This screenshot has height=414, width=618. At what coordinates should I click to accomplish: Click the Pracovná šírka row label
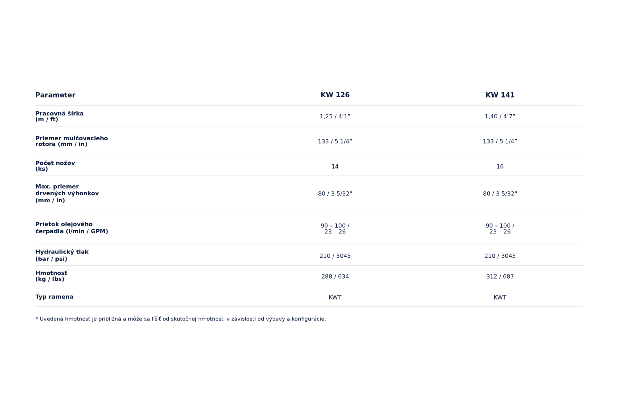(x=60, y=116)
